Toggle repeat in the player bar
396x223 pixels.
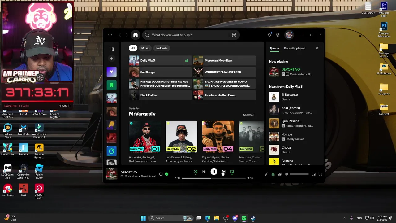(232, 172)
